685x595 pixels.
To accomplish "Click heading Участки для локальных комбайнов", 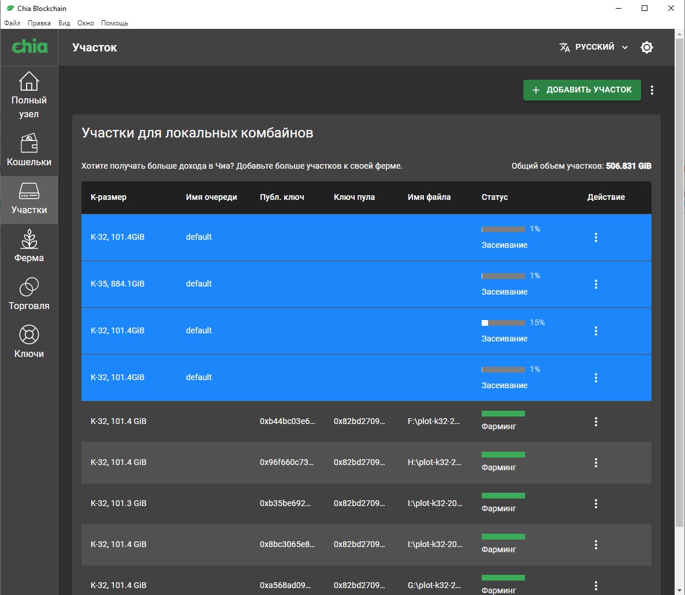I will tap(198, 133).
